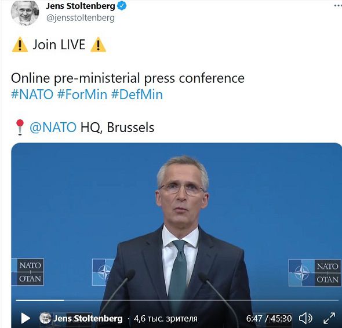Image resolution: width=342 pixels, height=328 pixels.
Task: Click the Jens Stoltenberg display name in header
Action: (x=80, y=6)
